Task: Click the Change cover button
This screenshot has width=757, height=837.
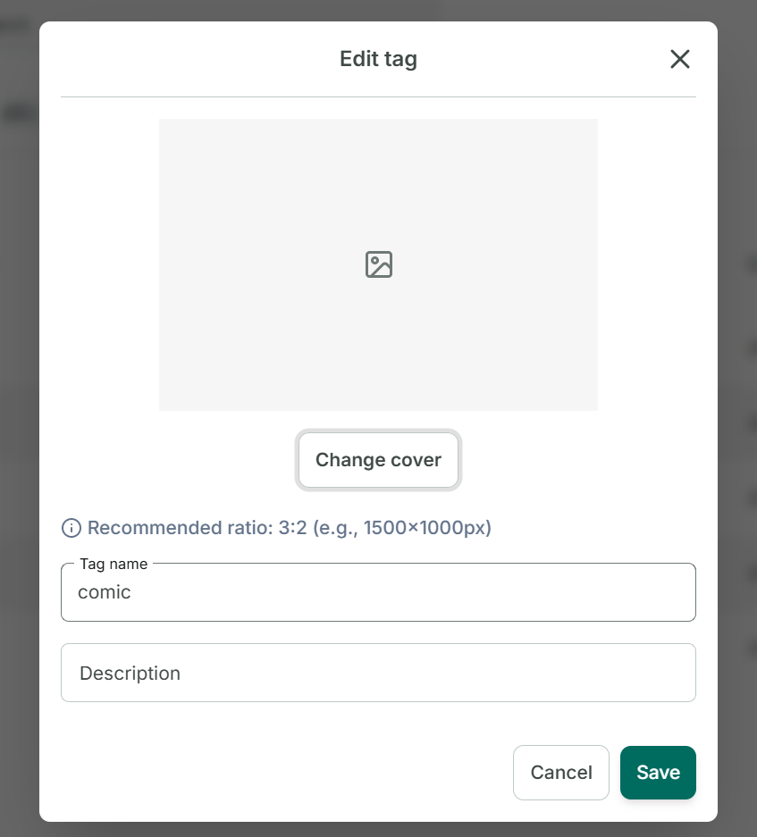Action: [x=378, y=460]
